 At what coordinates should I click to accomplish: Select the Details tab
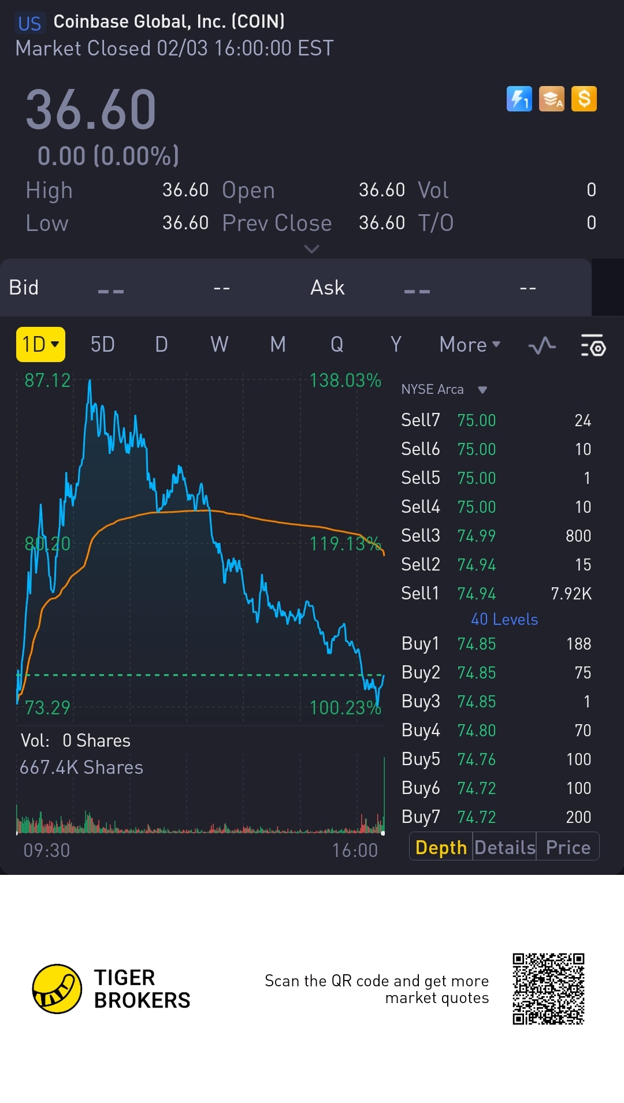[x=505, y=847]
